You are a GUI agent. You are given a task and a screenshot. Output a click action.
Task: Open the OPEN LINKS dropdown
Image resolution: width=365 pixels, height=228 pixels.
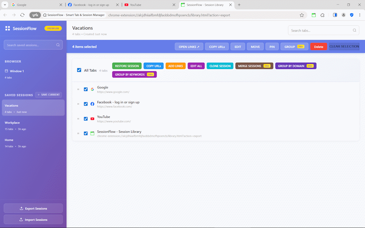189,46
